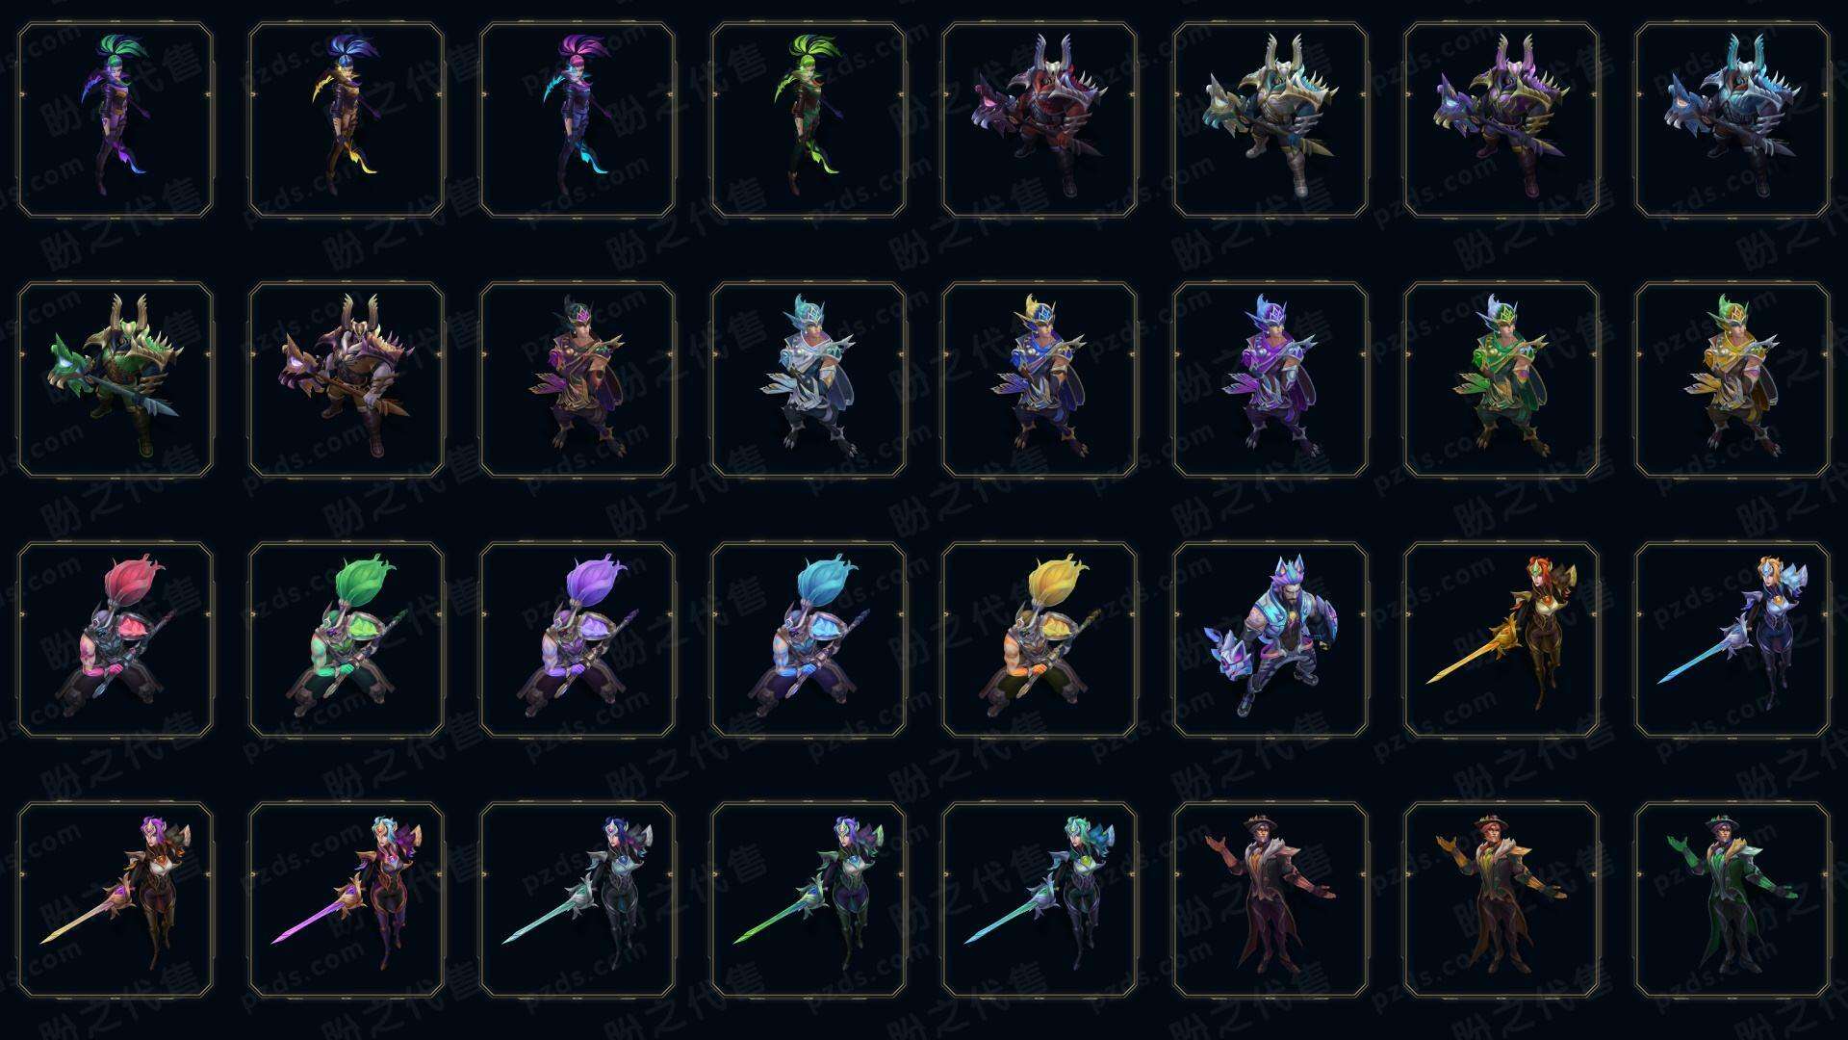Viewport: 1848px width, 1040px height.
Task: Choose the maroon-coated gentleman with hat
Action: pyautogui.click(x=1270, y=899)
